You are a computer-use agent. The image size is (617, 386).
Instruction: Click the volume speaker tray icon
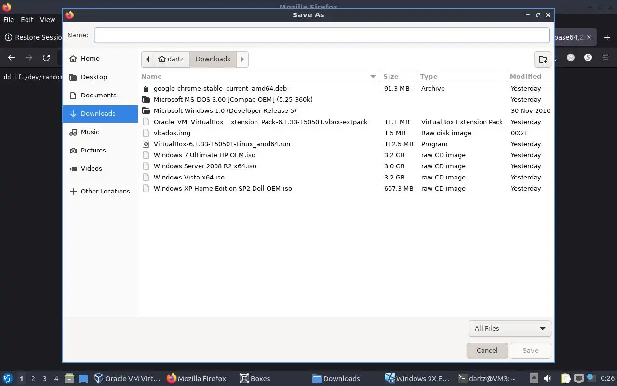point(548,378)
